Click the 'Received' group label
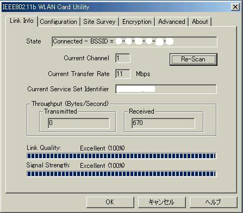Image resolution: width=243 pixels, height=213 pixels. click(x=141, y=111)
